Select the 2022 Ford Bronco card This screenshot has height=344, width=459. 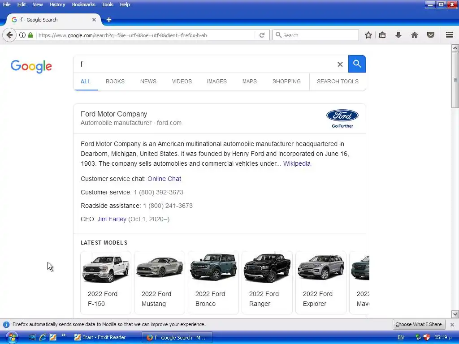click(213, 283)
